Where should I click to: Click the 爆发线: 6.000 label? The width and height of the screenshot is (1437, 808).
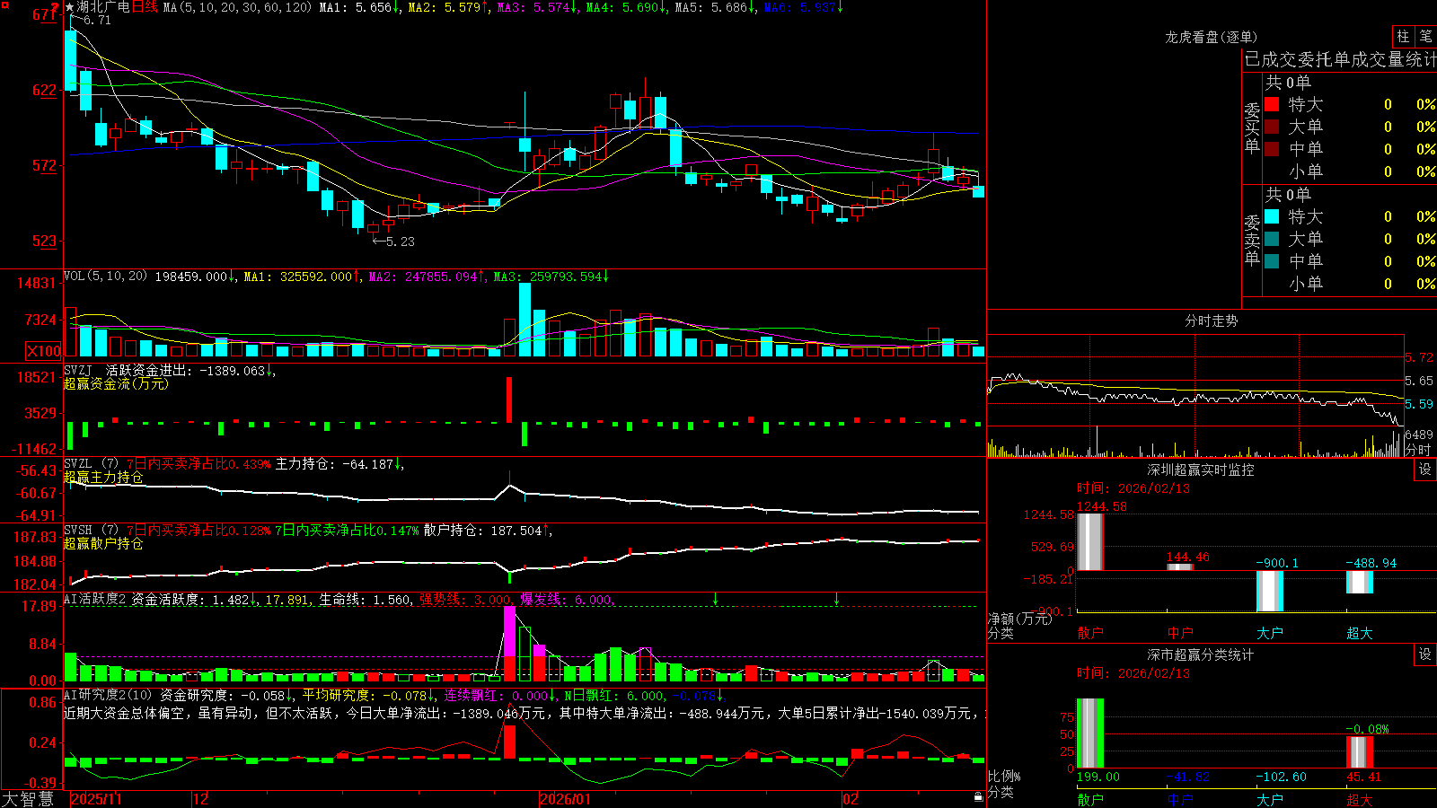(x=567, y=600)
